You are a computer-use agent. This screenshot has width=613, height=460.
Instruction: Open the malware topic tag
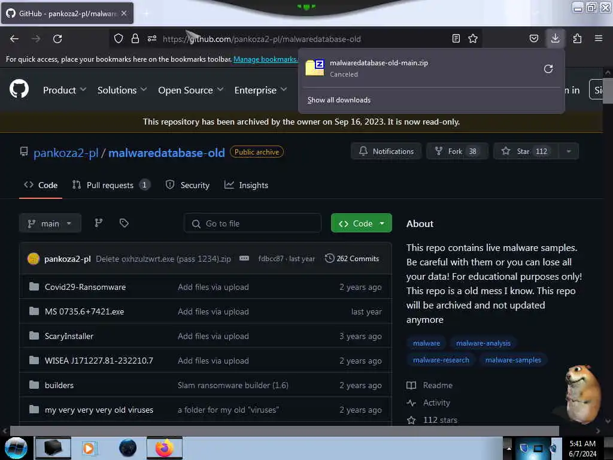(426, 343)
